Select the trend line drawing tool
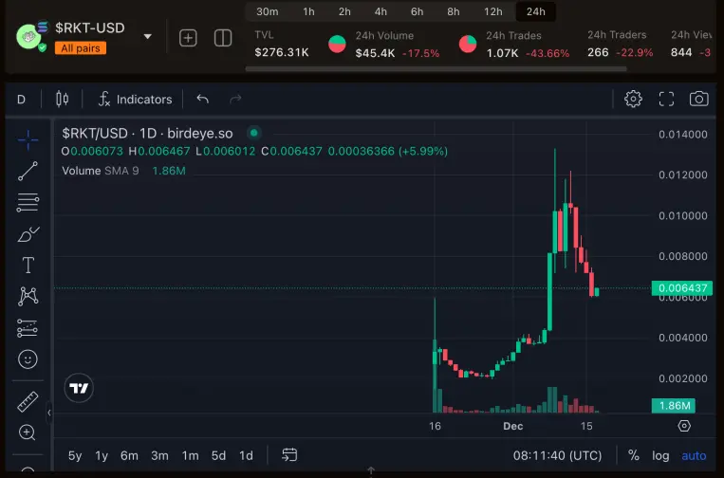Image resolution: width=724 pixels, height=478 pixels. click(28, 171)
